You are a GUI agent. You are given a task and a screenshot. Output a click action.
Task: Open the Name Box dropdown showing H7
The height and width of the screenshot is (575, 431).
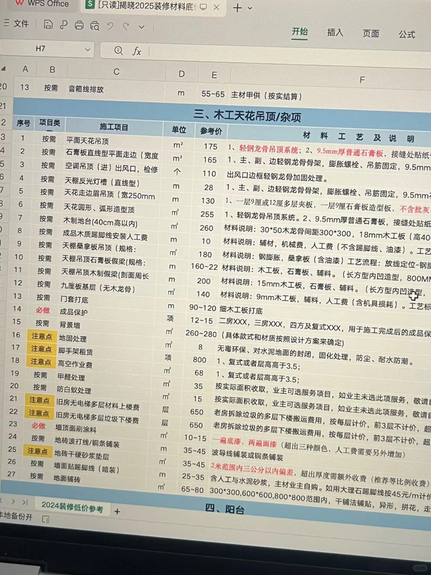click(x=88, y=50)
